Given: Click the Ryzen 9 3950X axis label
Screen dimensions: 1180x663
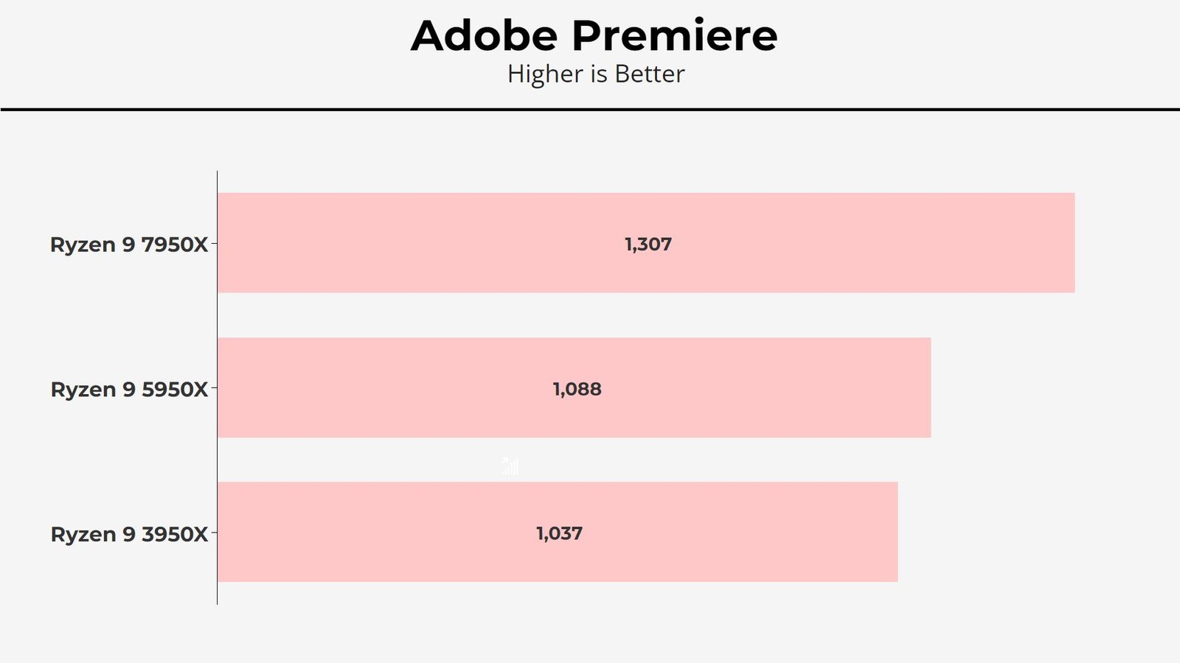Looking at the screenshot, I should tap(129, 533).
